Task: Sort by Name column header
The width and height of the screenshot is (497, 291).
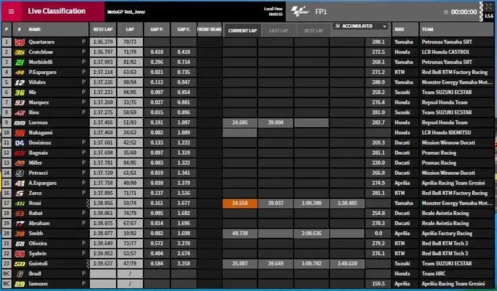Action: point(35,30)
